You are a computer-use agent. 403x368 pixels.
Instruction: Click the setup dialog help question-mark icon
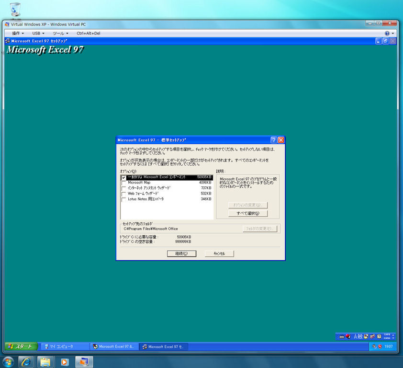tap(274, 140)
